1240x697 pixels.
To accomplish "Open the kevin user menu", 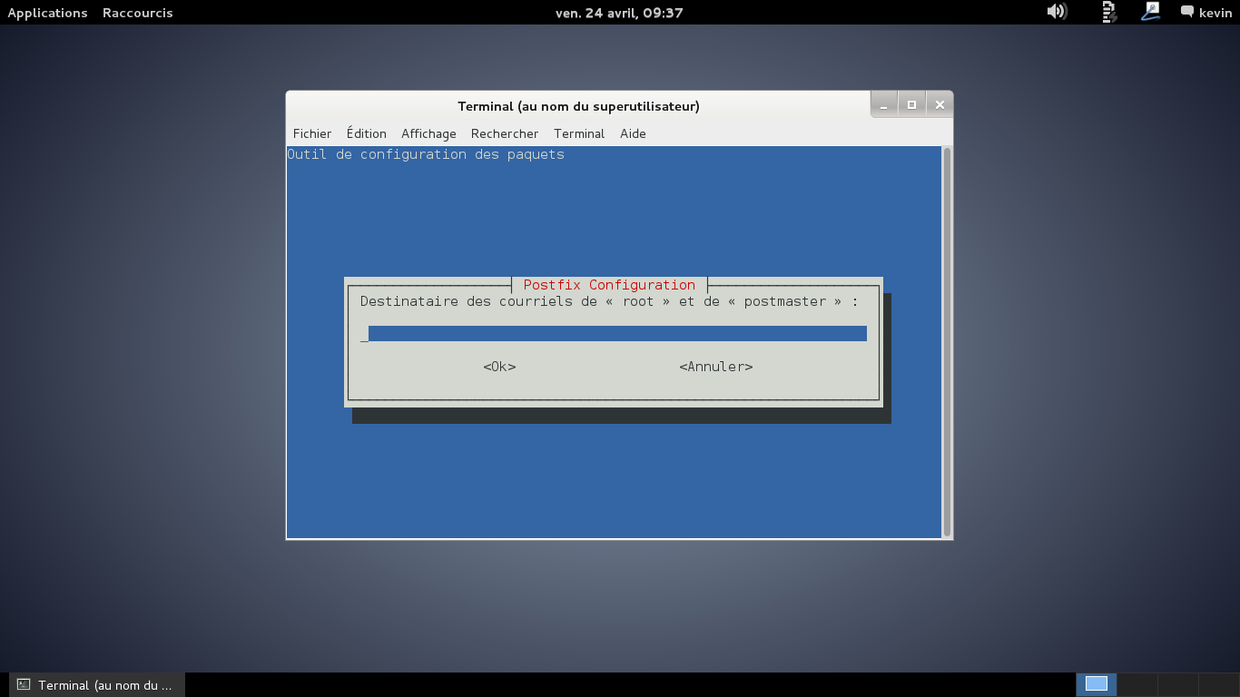I will coord(1215,13).
